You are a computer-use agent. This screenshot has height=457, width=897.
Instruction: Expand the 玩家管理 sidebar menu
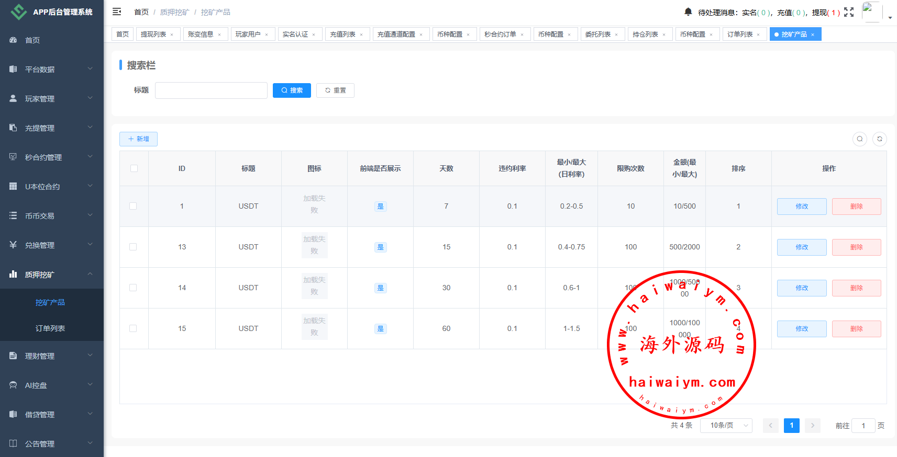pyautogui.click(x=51, y=99)
